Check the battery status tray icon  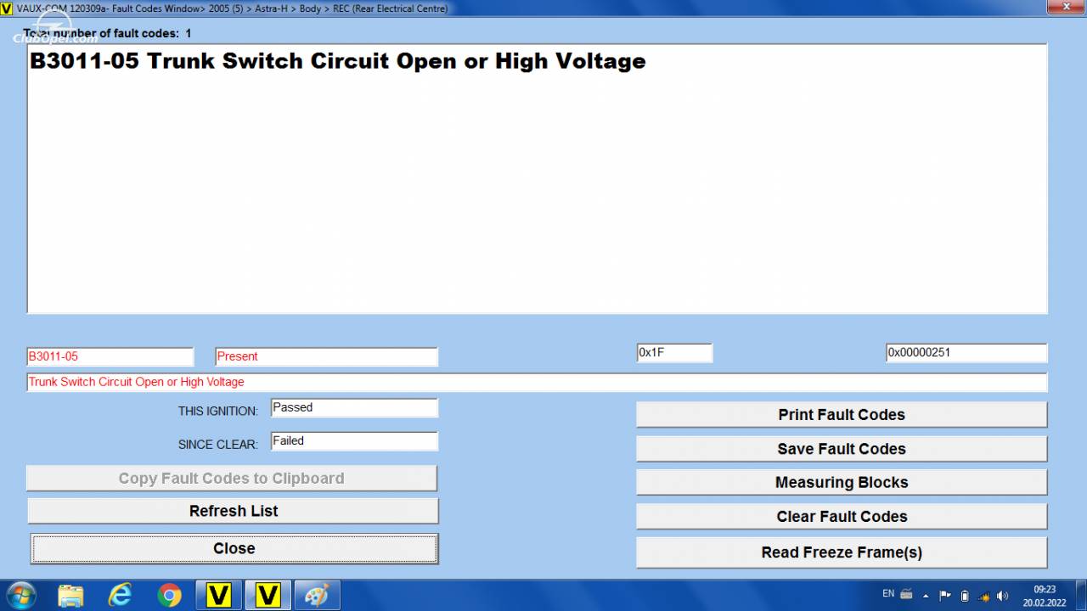pyautogui.click(x=965, y=596)
